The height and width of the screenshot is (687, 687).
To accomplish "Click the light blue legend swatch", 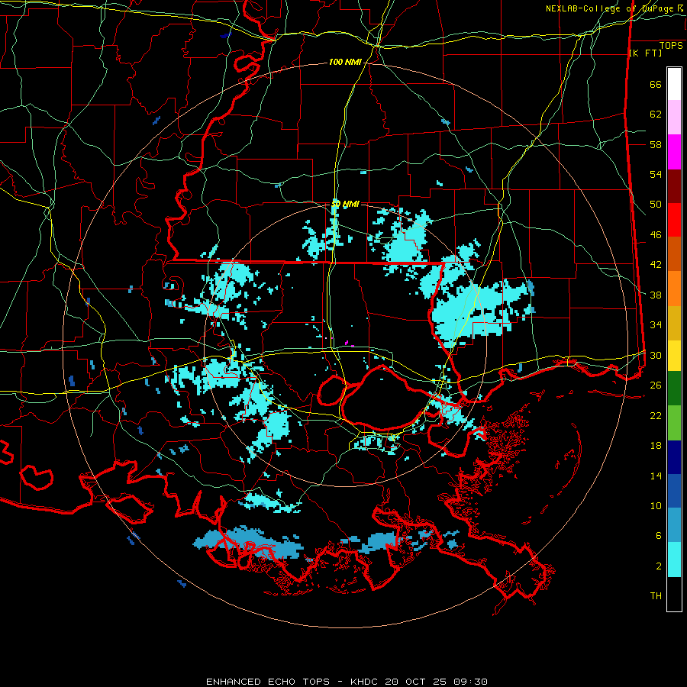I will point(674,525).
